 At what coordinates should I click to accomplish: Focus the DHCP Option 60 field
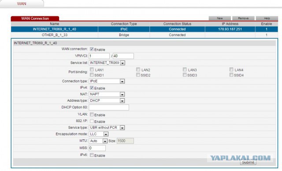(x=109, y=108)
